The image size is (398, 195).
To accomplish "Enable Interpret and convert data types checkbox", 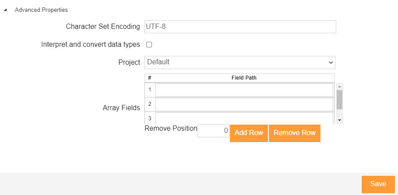I will 149,45.
